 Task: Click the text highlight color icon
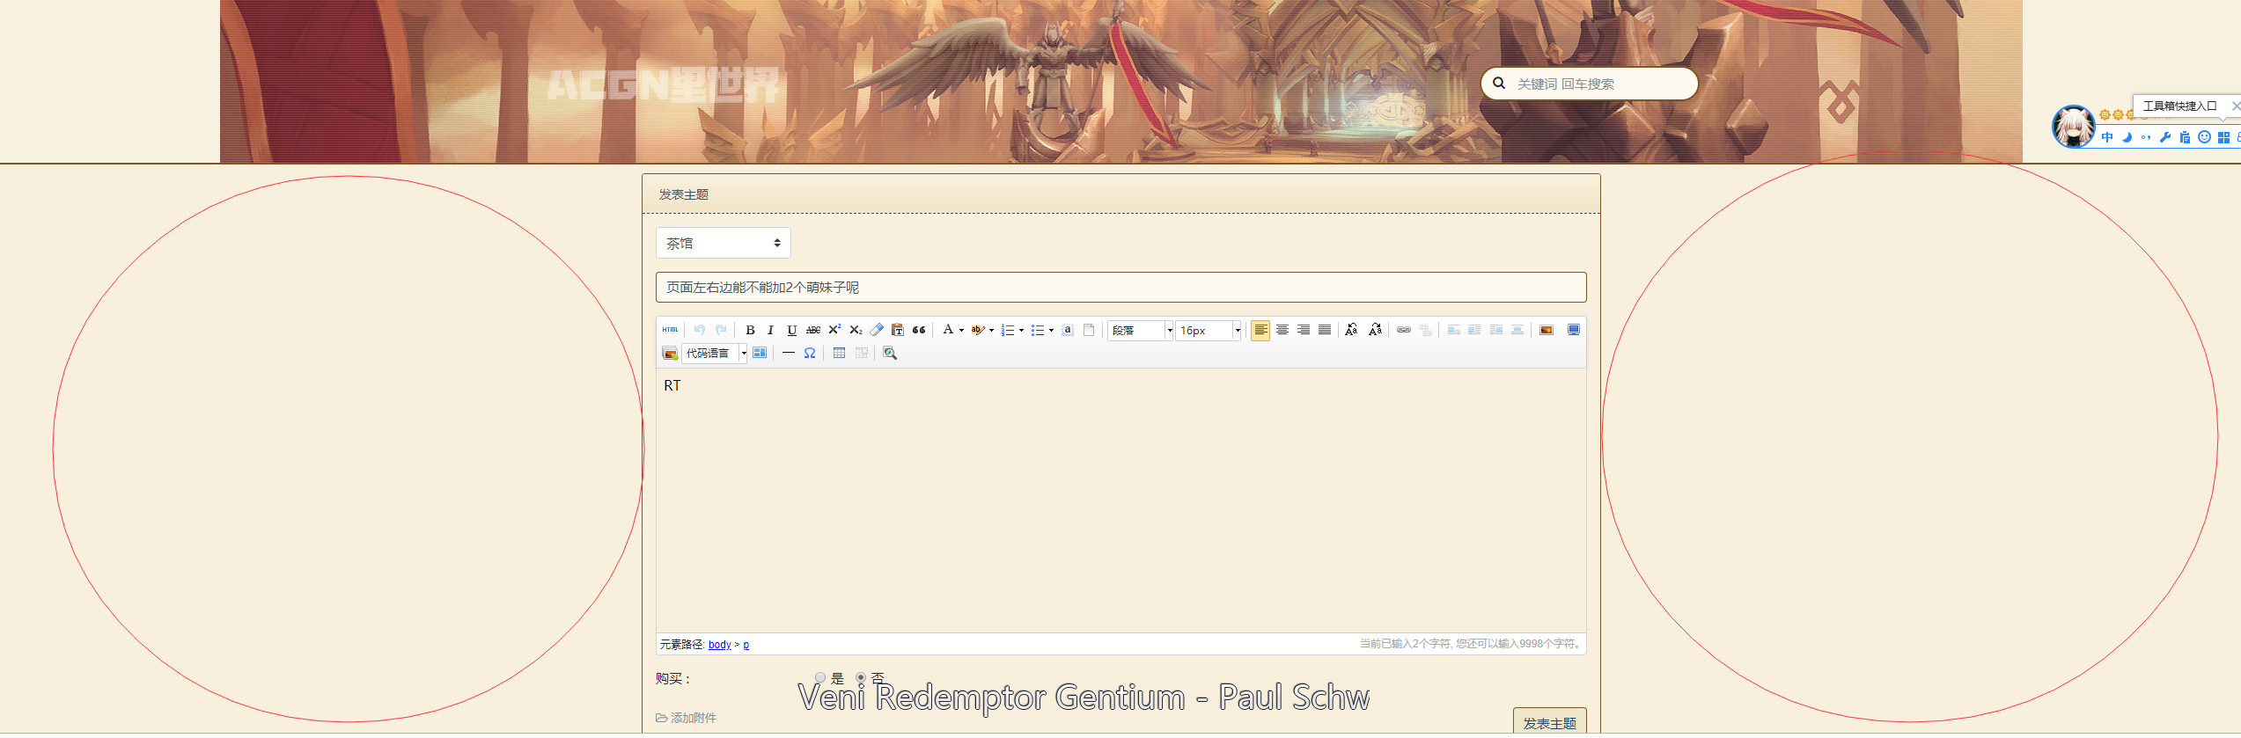coord(977,330)
